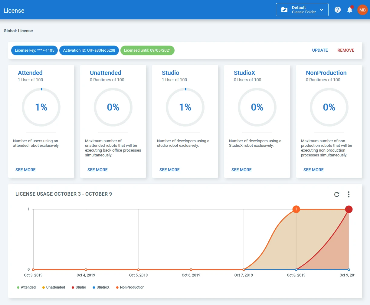Click the Studio 1% usage gauge

185,107
